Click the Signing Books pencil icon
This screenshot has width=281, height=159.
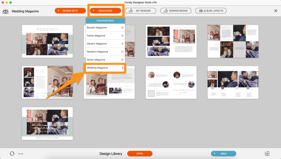point(166,11)
